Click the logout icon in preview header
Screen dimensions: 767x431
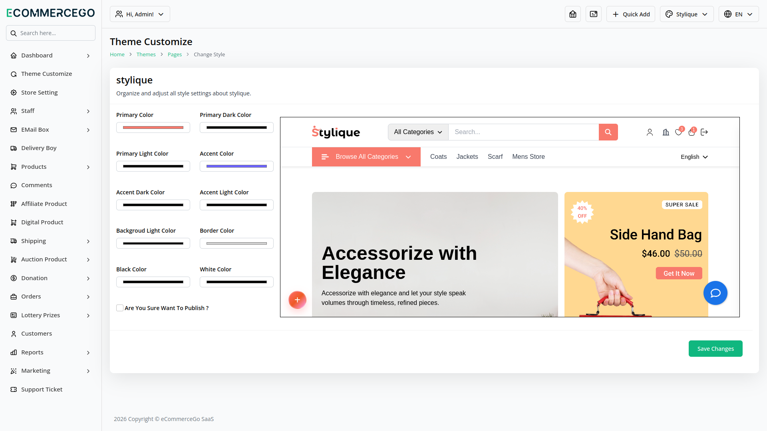tap(704, 132)
